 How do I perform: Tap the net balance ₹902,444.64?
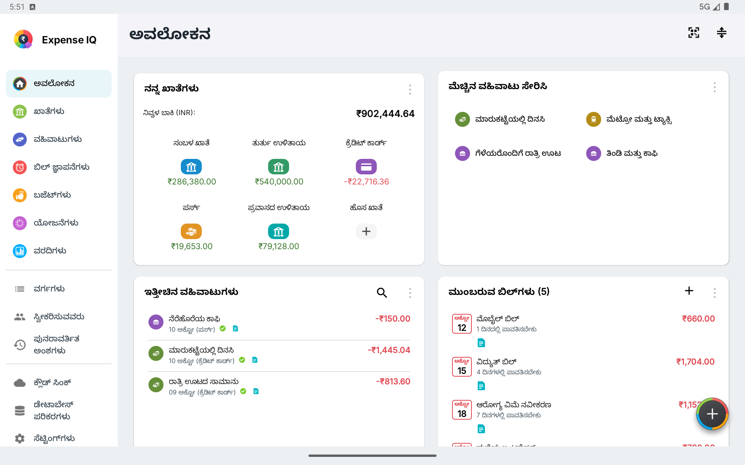point(385,114)
